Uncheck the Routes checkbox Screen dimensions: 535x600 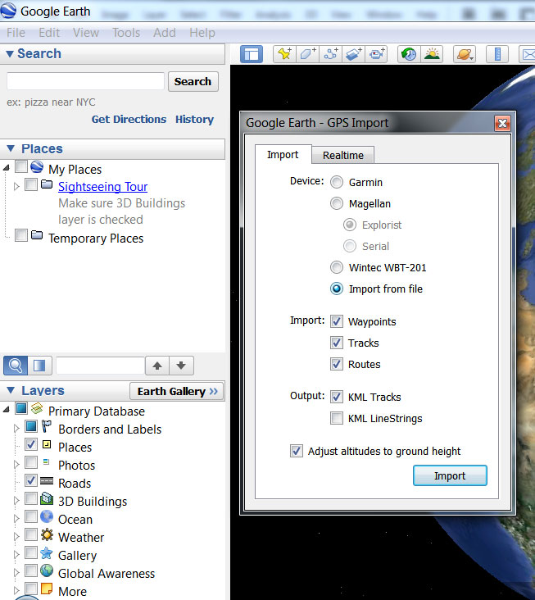[x=337, y=364]
